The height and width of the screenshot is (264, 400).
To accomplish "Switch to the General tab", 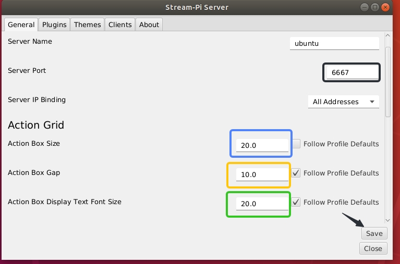I will [x=21, y=24].
